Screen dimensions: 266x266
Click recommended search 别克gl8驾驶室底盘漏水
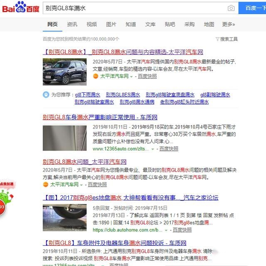(170, 95)
